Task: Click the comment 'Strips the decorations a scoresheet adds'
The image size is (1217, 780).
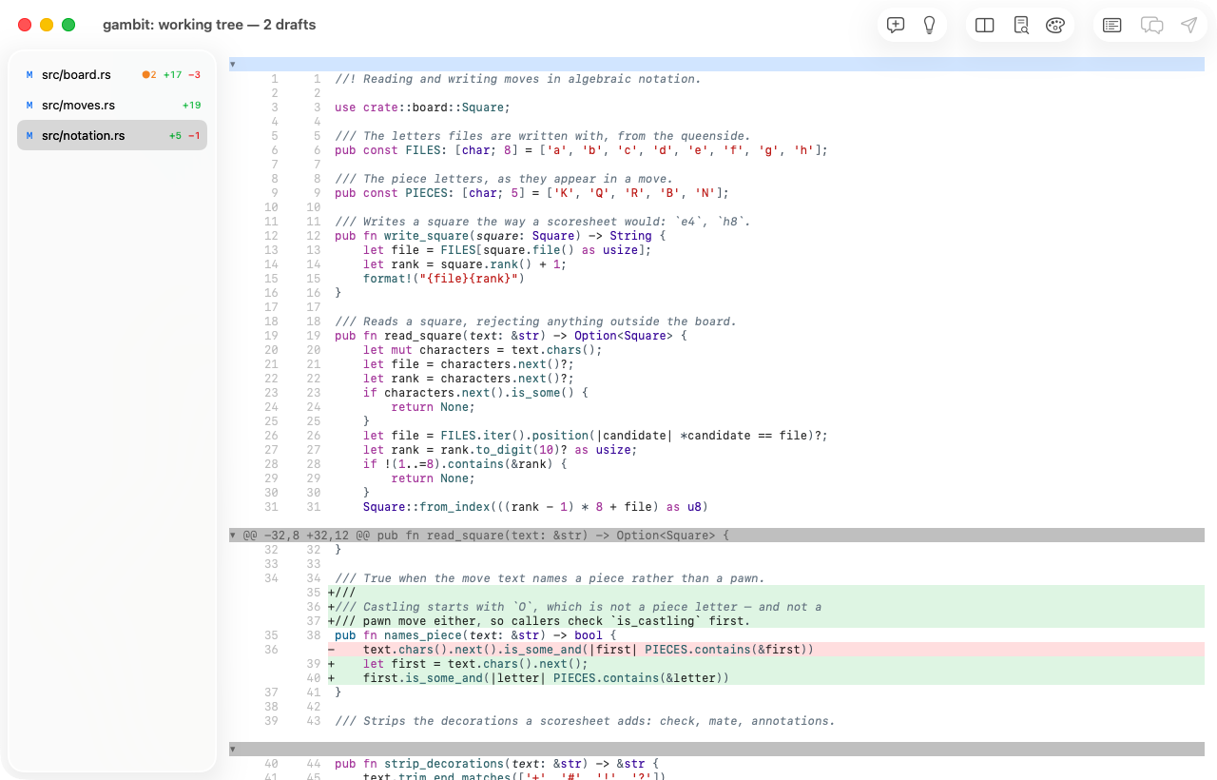Action: point(585,721)
